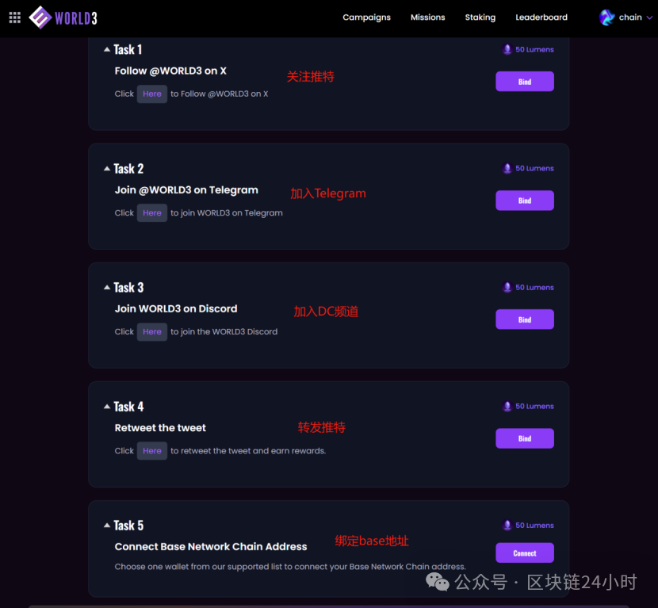Connect Base Network Chain address

pyautogui.click(x=525, y=553)
